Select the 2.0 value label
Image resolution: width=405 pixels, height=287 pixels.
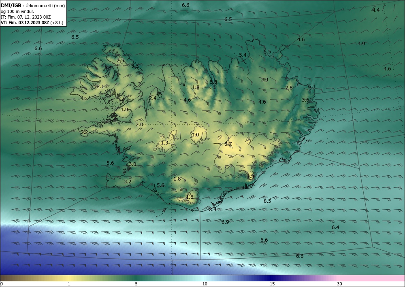pos(139,125)
